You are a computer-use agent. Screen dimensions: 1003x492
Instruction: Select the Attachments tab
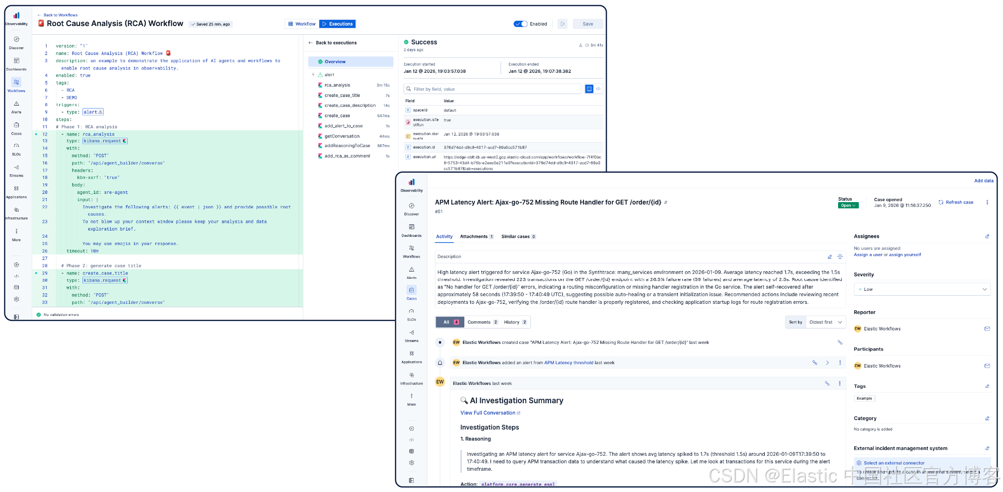pyautogui.click(x=476, y=237)
